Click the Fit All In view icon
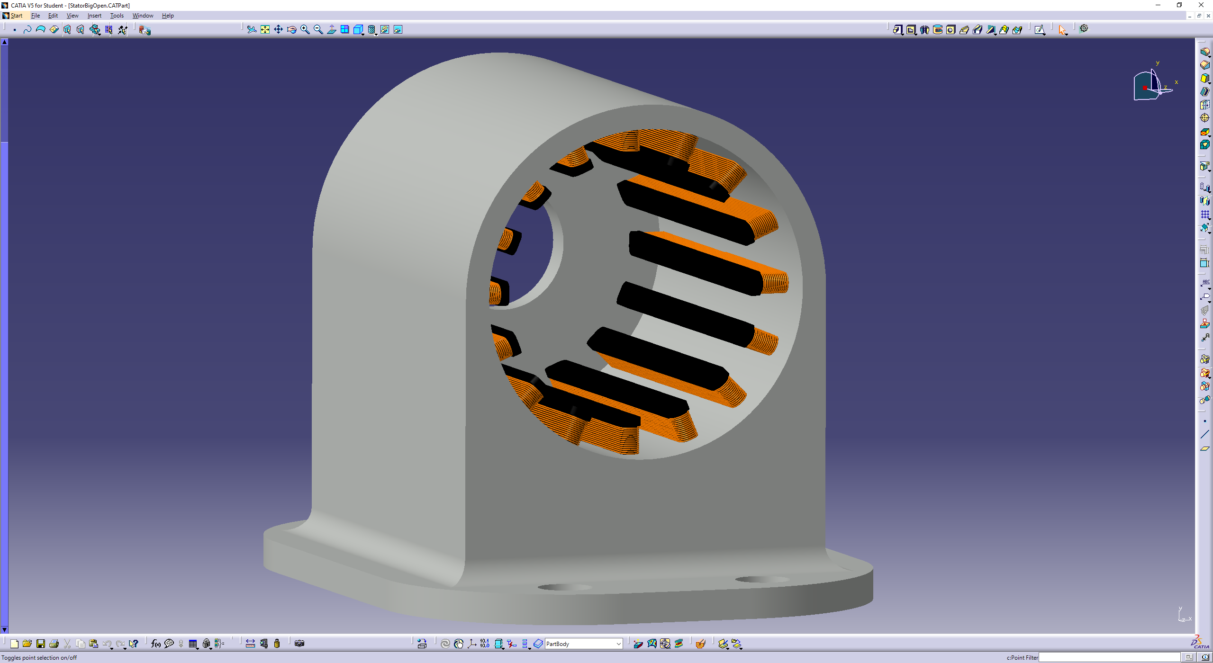1213x663 pixels. point(265,30)
